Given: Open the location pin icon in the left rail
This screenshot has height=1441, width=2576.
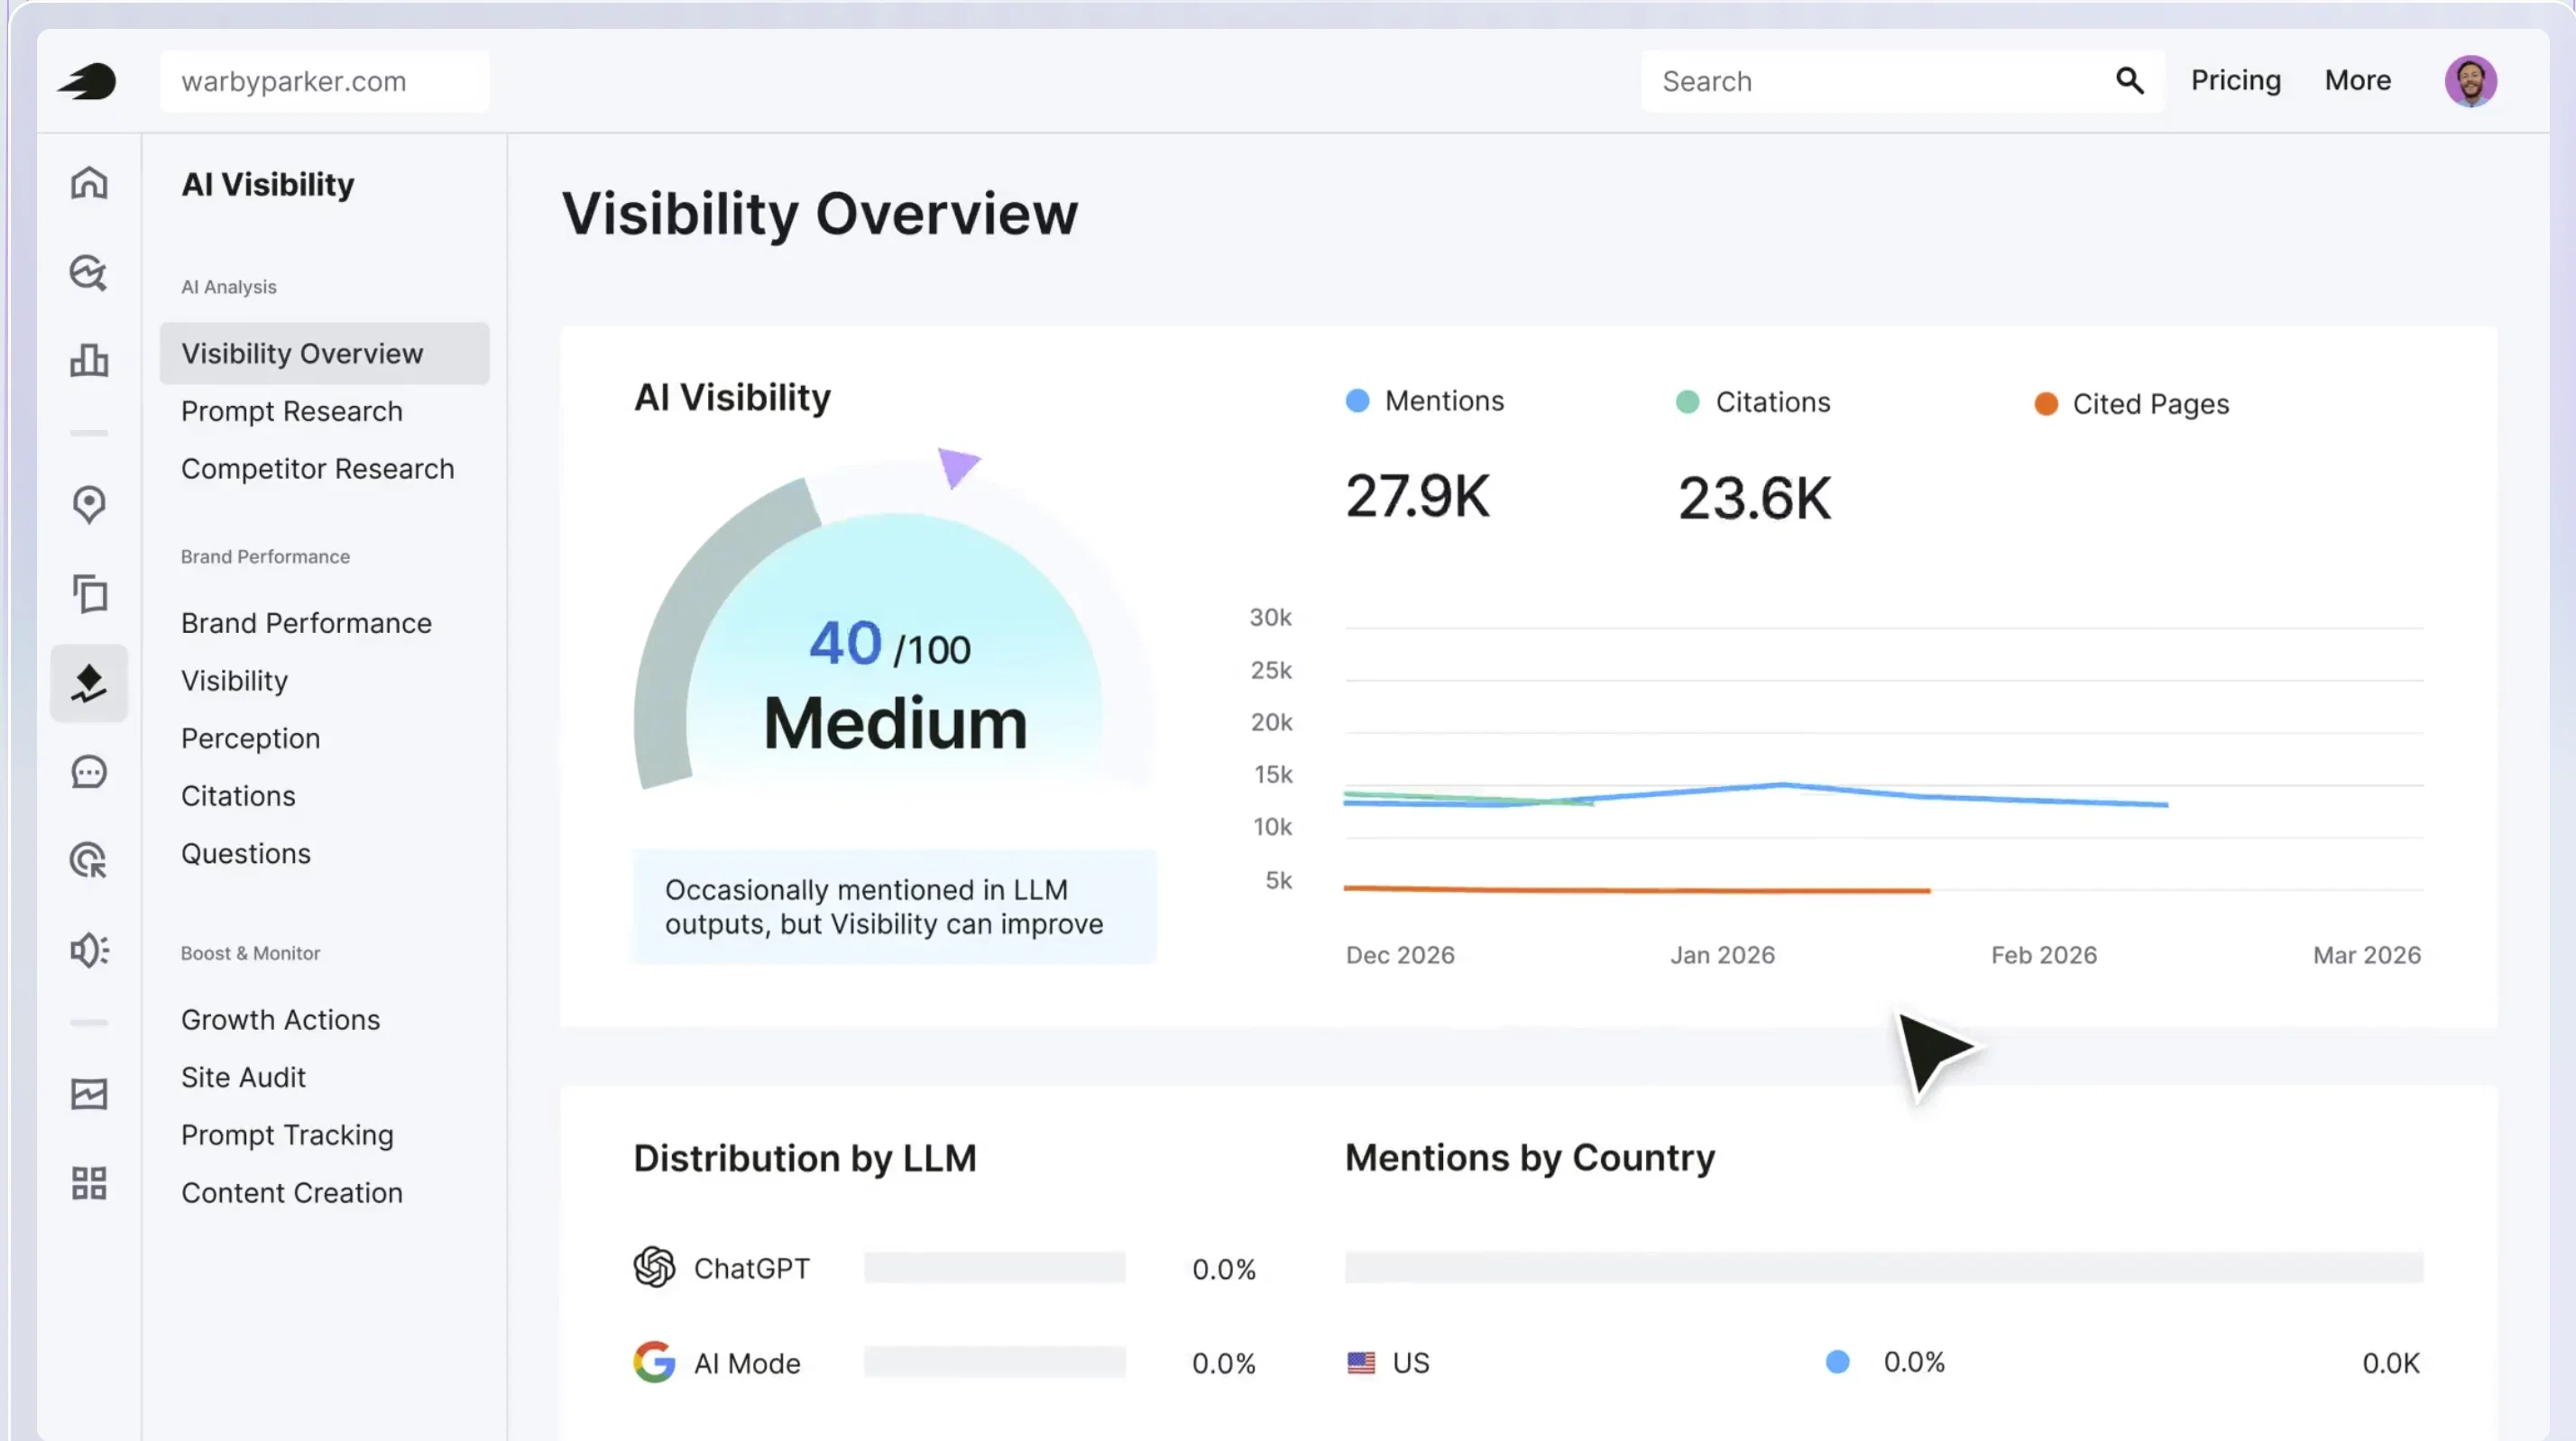Looking at the screenshot, I should coord(89,505).
